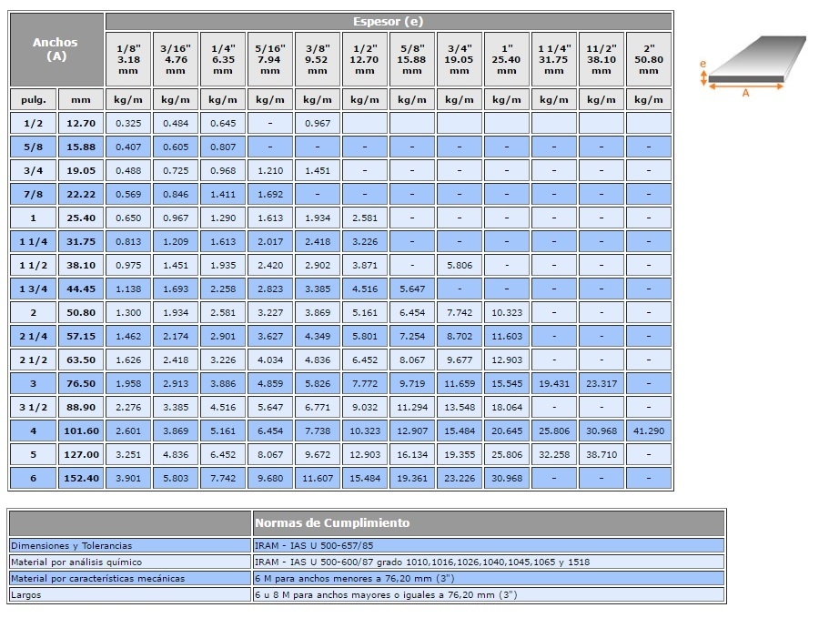Select weight cell 23.317
The height and width of the screenshot is (618, 829).
click(602, 383)
